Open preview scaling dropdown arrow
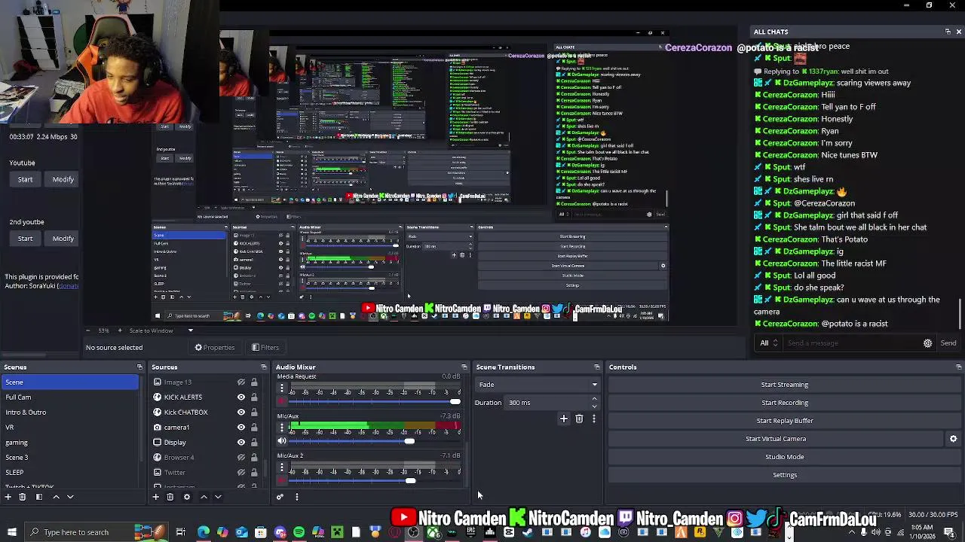 [x=190, y=330]
